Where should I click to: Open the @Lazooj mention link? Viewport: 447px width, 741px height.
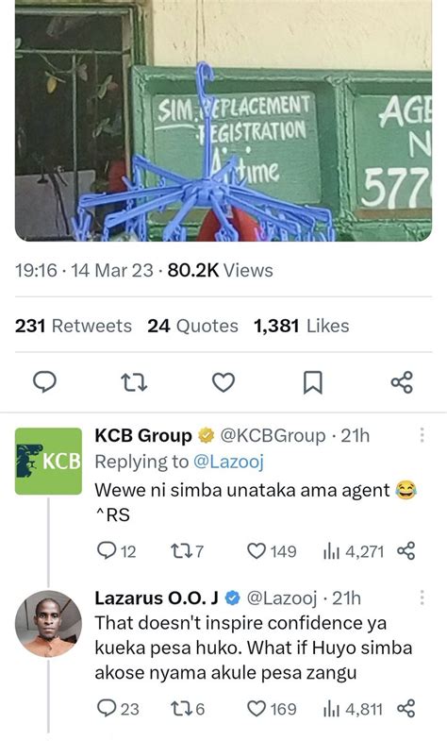(x=228, y=462)
